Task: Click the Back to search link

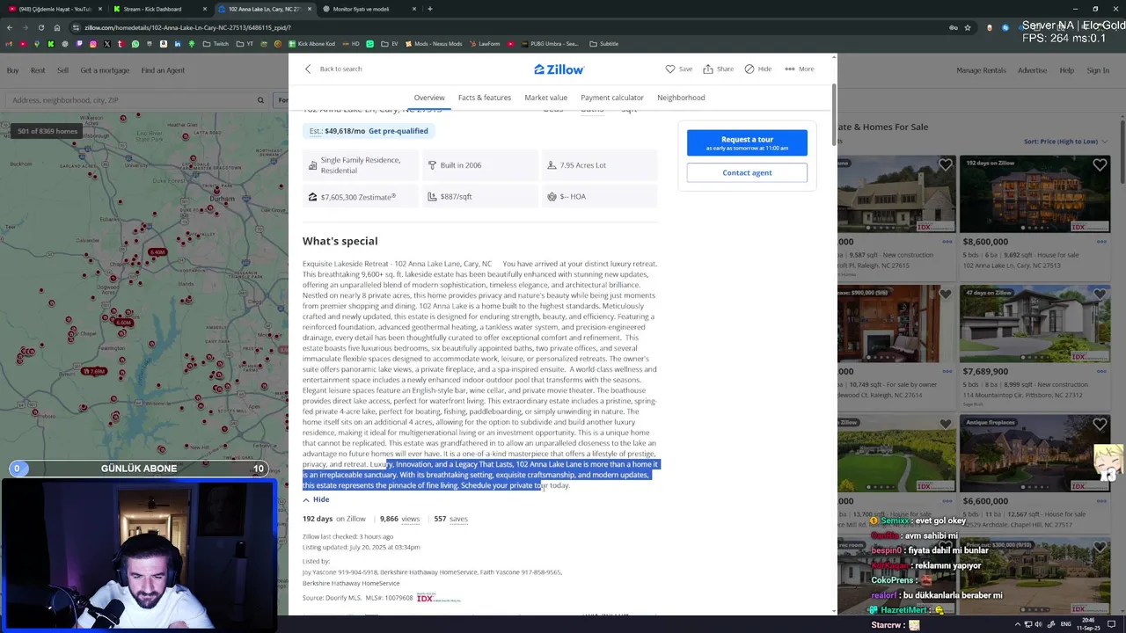Action: (x=340, y=69)
